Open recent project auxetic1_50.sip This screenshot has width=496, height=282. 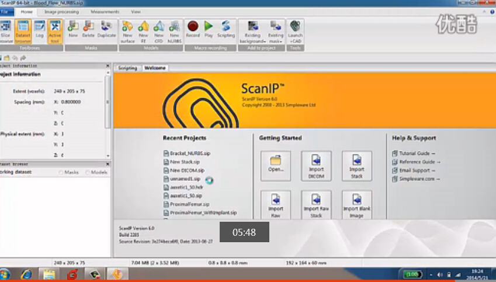pos(182,196)
